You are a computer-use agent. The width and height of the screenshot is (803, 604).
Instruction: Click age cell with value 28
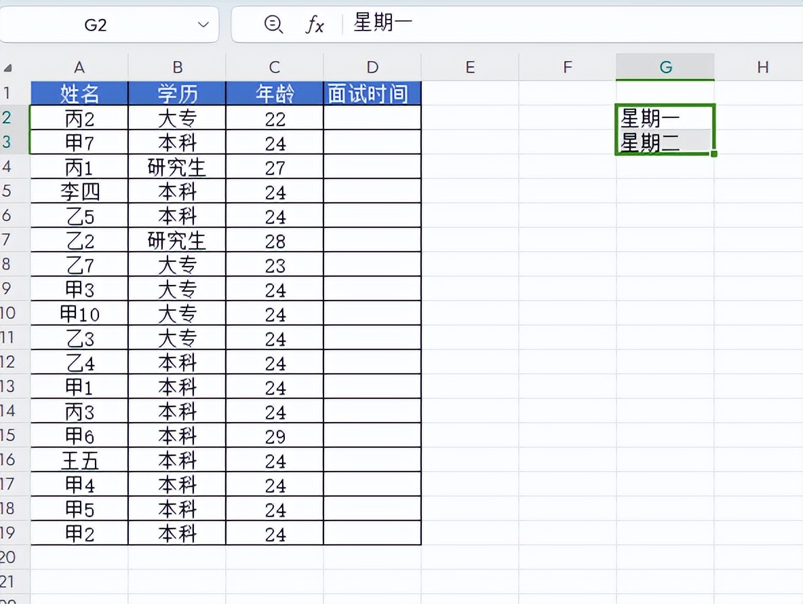(x=275, y=240)
